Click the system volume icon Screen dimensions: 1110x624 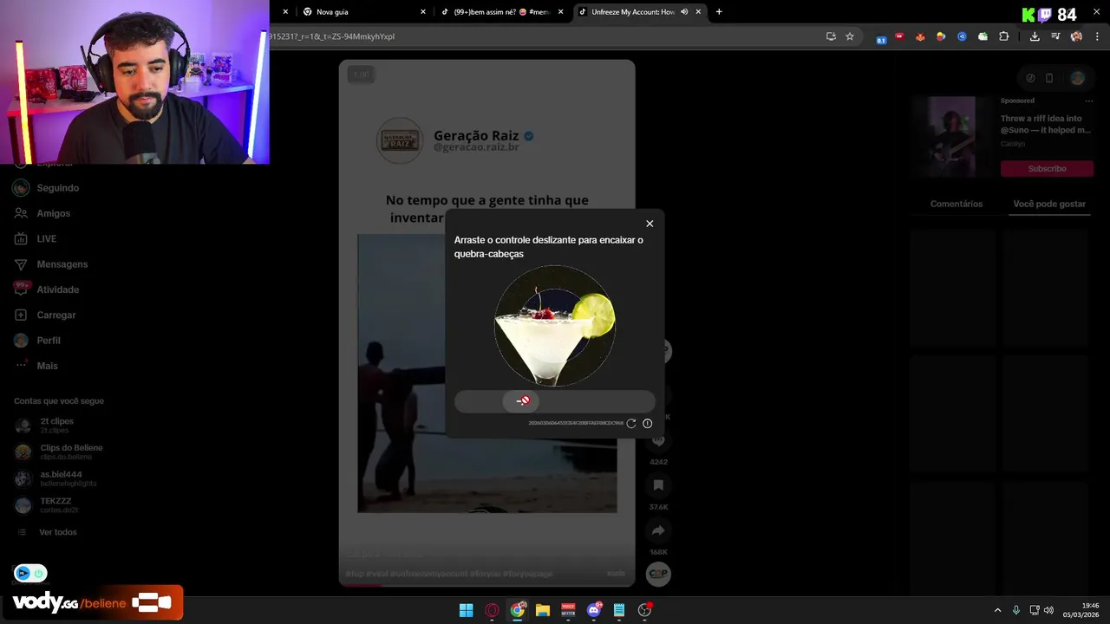(x=1048, y=610)
